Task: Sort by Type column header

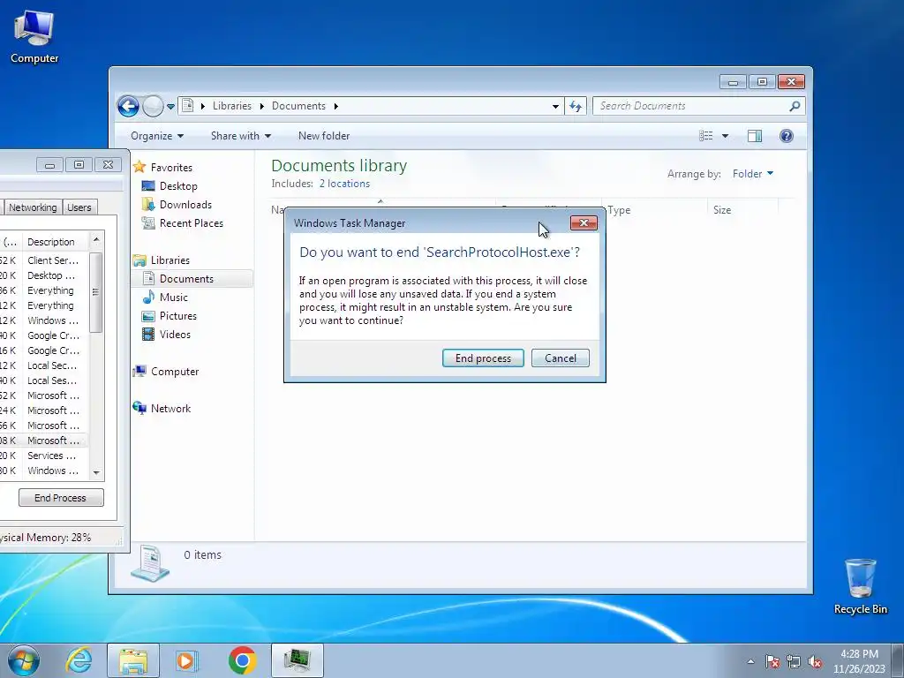Action: tap(654, 210)
